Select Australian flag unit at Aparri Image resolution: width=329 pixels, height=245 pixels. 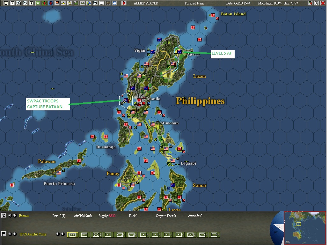pos(179,52)
